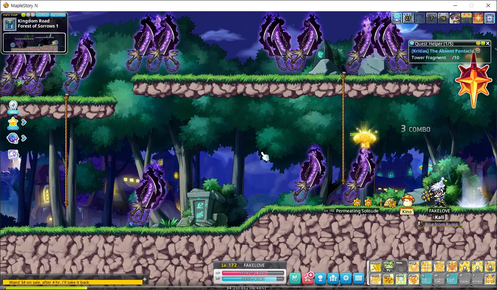This screenshot has width=497, height=290.
Task: Click the Tower Fragment 0/10 objective text
Action: (435, 58)
